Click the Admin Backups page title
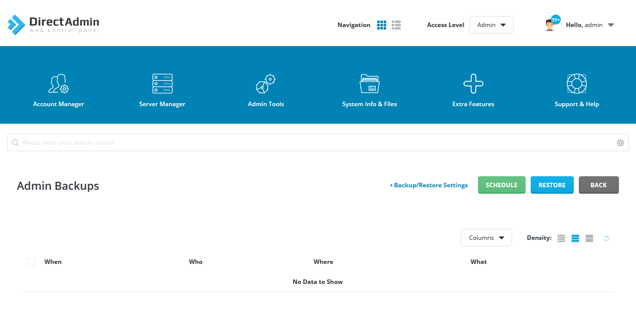Image resolution: width=636 pixels, height=331 pixels. (x=58, y=186)
